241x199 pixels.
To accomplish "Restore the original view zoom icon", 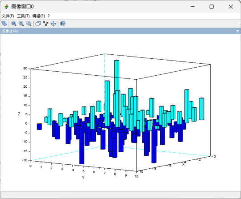I will (x=21, y=24).
